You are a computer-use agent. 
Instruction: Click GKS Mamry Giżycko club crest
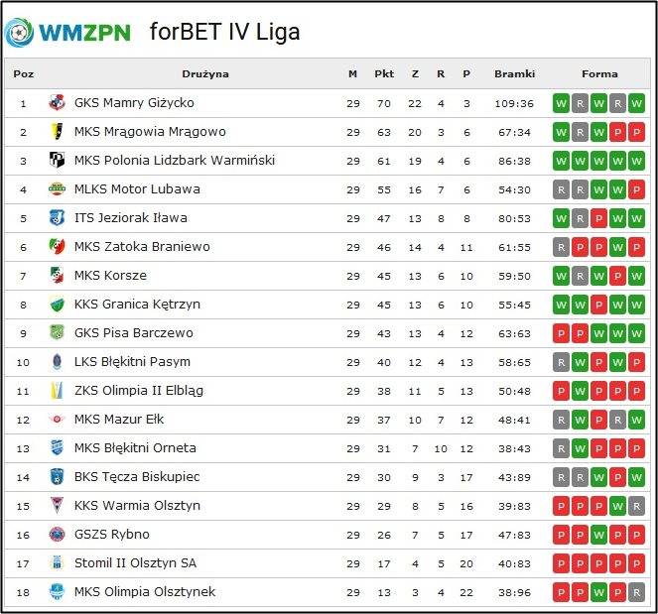point(57,103)
